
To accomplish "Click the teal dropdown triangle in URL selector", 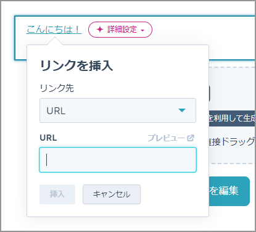I will 182,110.
